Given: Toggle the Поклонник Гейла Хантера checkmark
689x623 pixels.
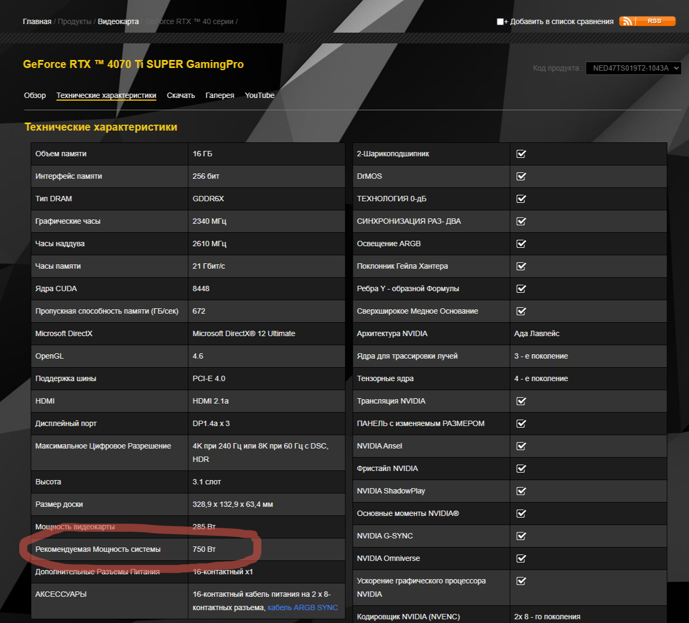Looking at the screenshot, I should point(521,267).
